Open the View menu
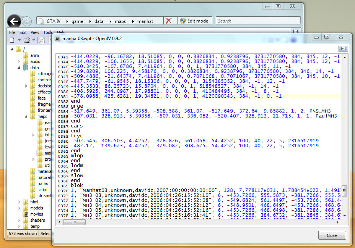The height and width of the screenshot is (248, 355). [x=35, y=32]
